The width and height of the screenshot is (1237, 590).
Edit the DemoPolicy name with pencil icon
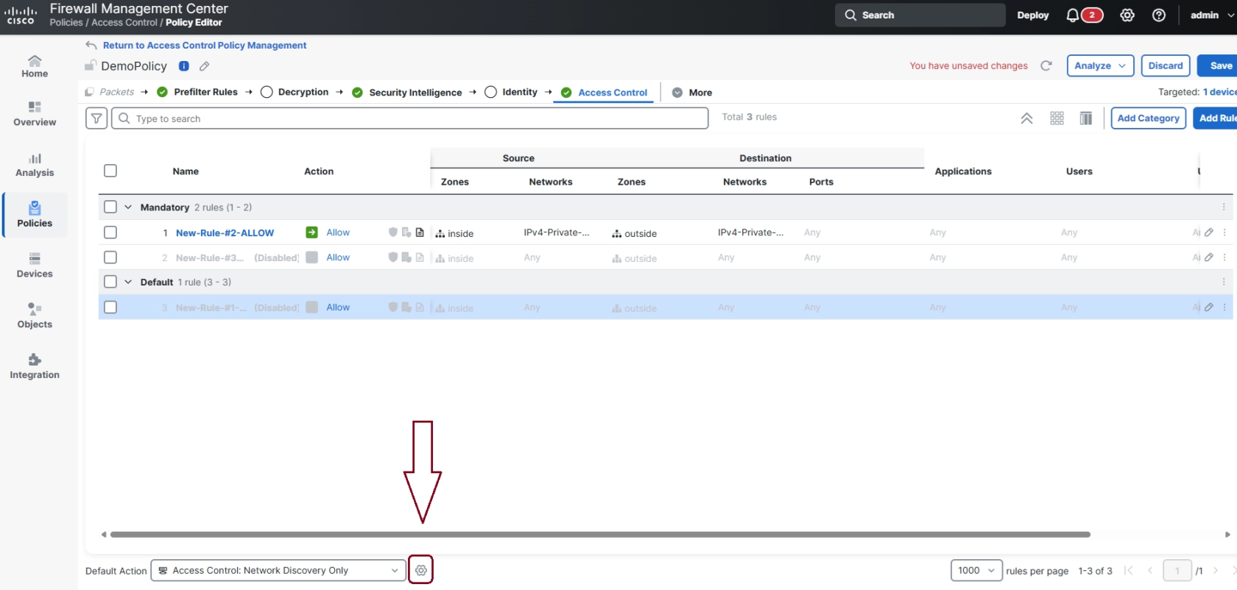[x=205, y=66]
